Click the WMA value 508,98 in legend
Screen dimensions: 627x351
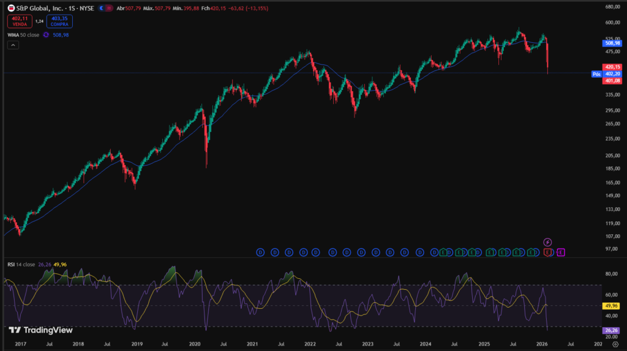(x=61, y=35)
